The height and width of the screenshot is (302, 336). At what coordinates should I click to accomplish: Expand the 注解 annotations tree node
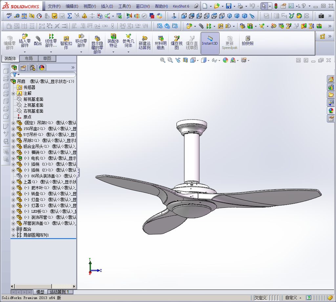point(13,94)
